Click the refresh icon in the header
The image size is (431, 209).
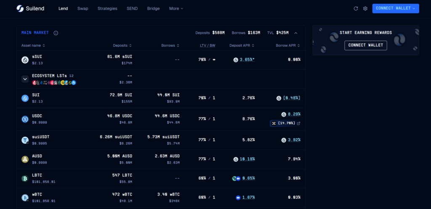coord(356,8)
